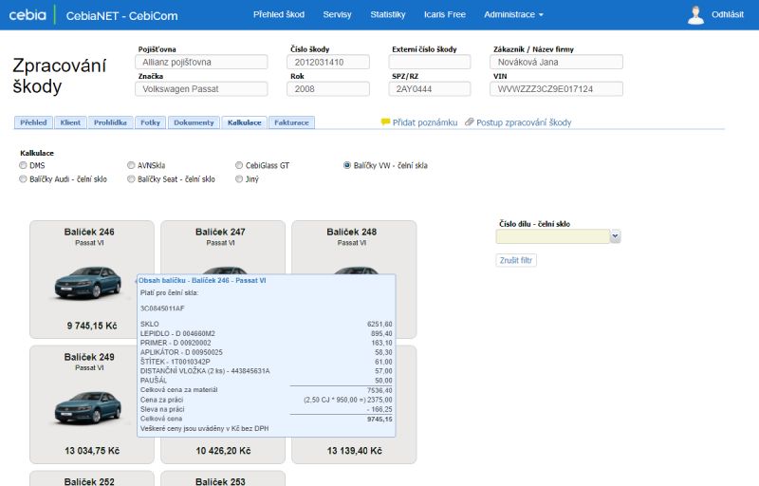Image resolution: width=759 pixels, height=486 pixels.
Task: Open Statistiky in the navigation bar
Action: [x=388, y=14]
